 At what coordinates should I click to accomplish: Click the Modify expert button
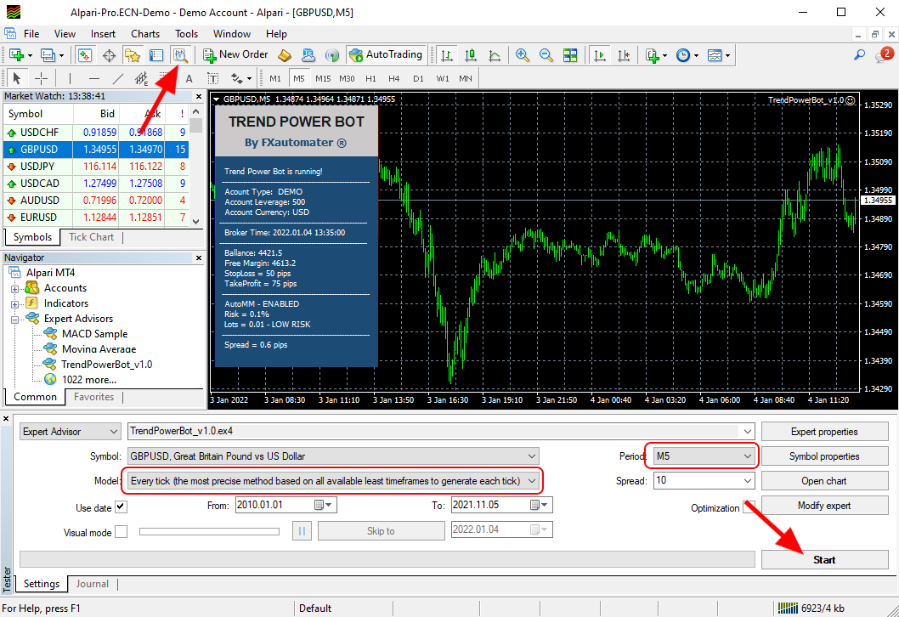pyautogui.click(x=824, y=505)
